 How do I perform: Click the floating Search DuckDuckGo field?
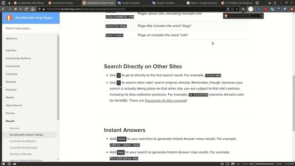(243, 16)
